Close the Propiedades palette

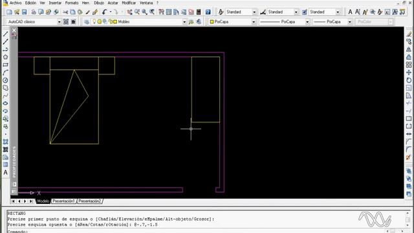click(x=14, y=30)
